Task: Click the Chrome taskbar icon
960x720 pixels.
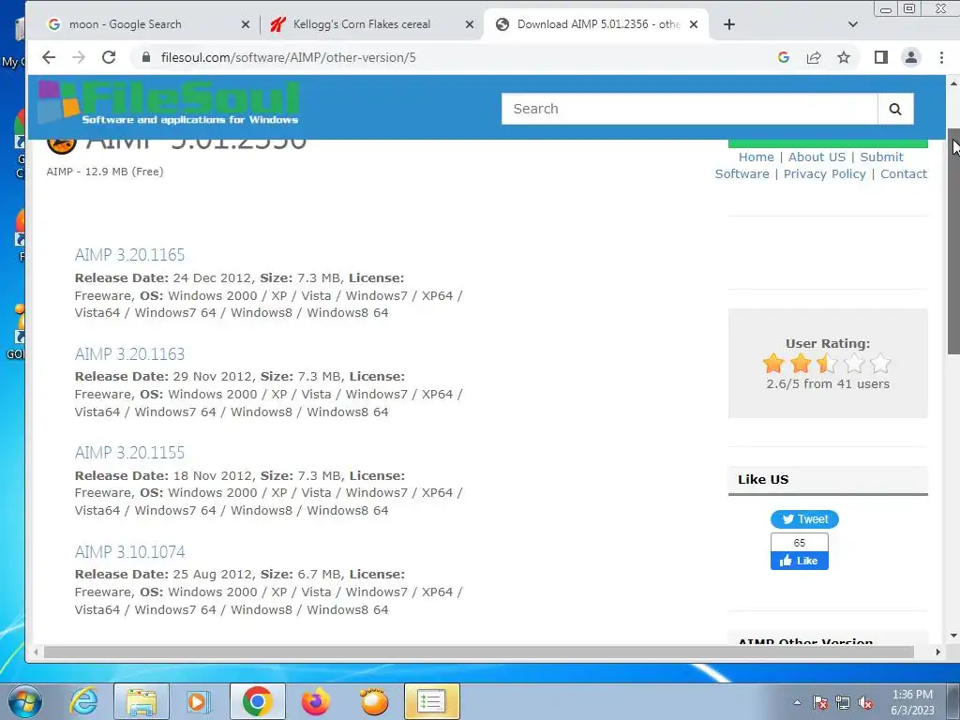Action: click(x=257, y=701)
